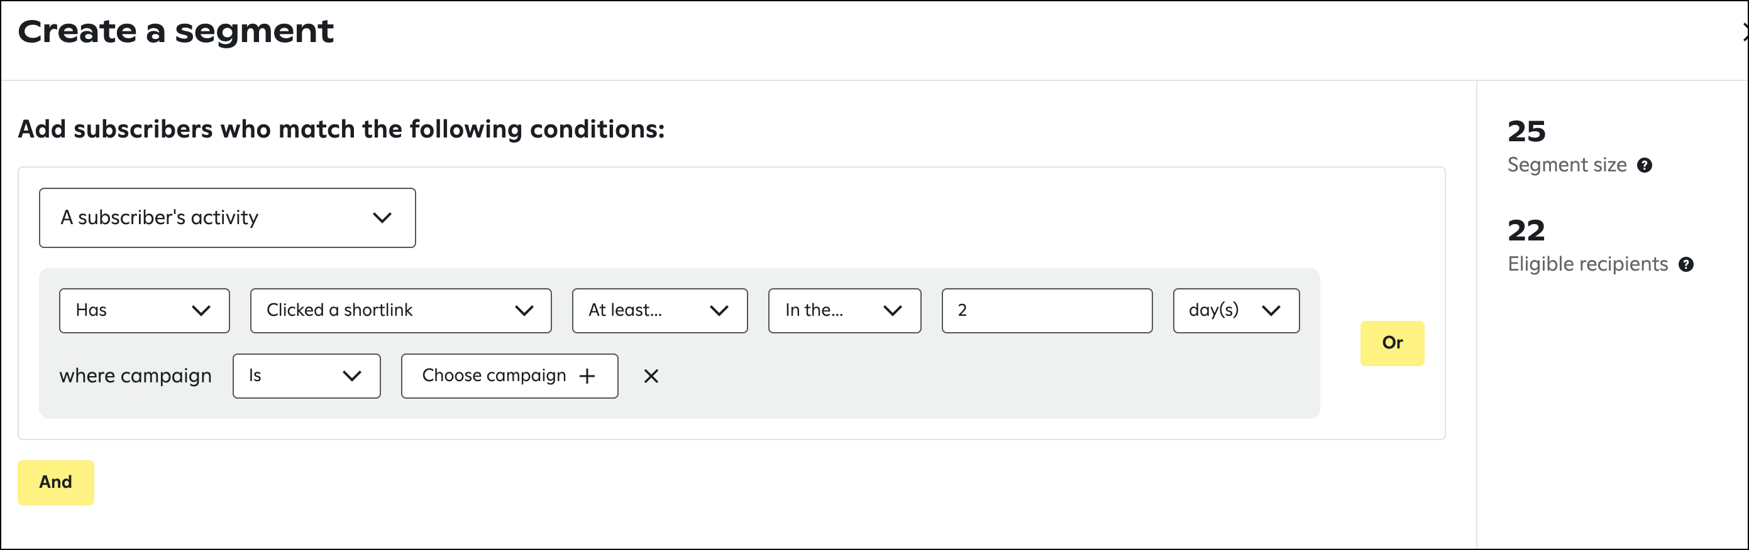Open the "day(s)" unit dropdown
This screenshot has height=550, width=1749.
coord(1236,311)
